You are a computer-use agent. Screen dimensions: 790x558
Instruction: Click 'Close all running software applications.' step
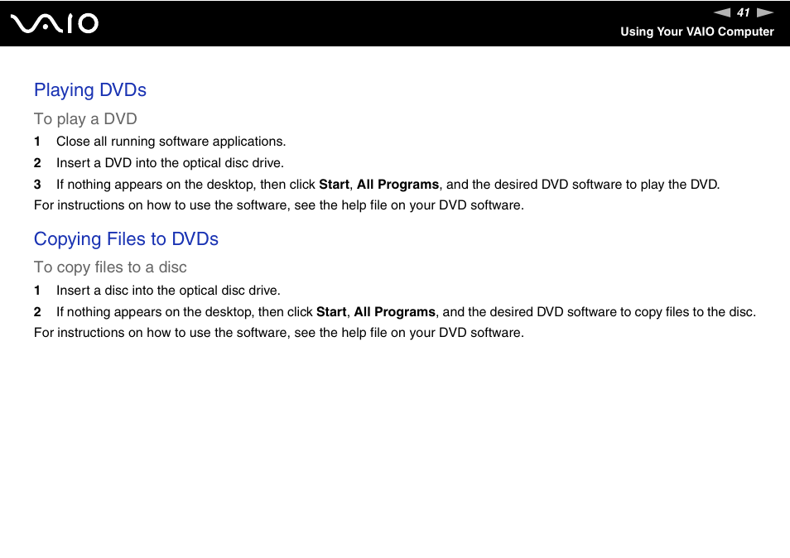[x=171, y=142]
